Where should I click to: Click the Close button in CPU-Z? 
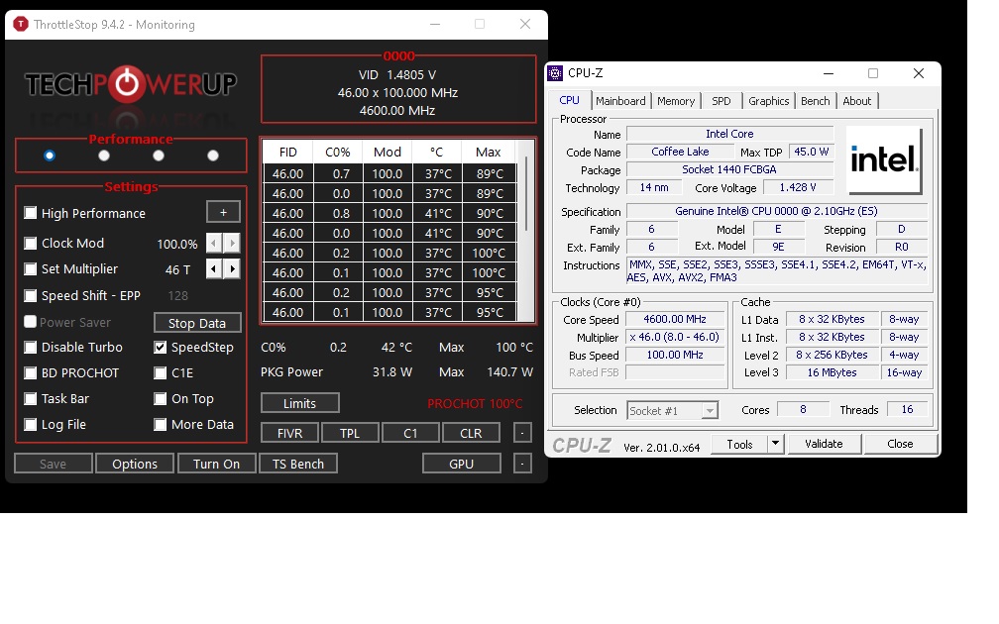point(900,444)
